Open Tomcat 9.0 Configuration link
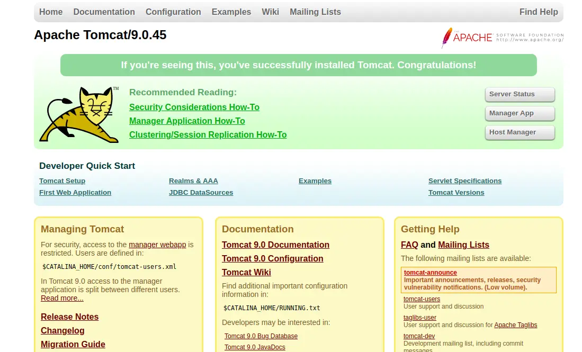This screenshot has height=352, width=582. coord(272,258)
